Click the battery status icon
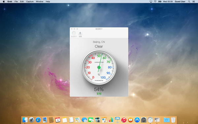This screenshot has height=124, width=198. pos(160,2)
